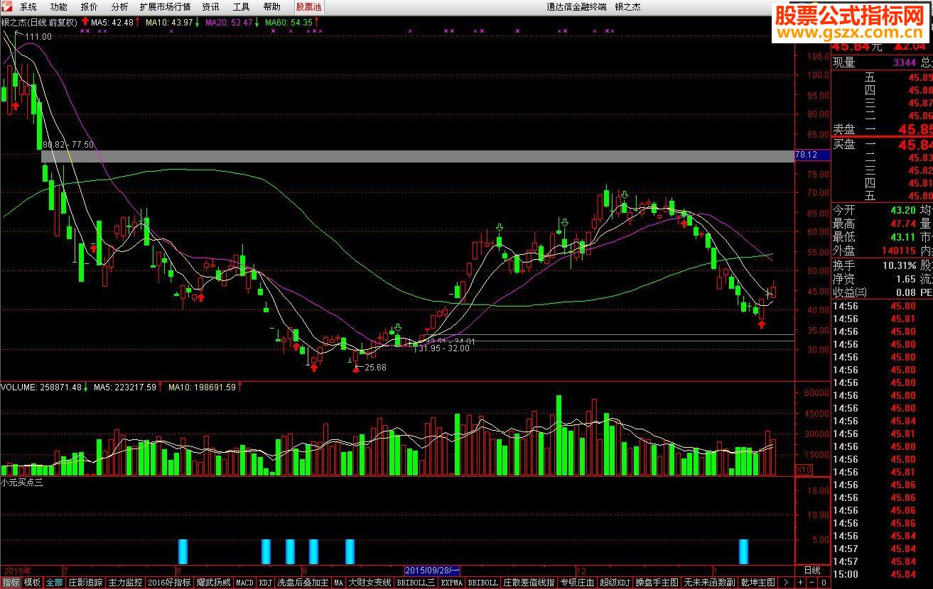
Task: Click the 日线 period selector
Action: click(811, 571)
